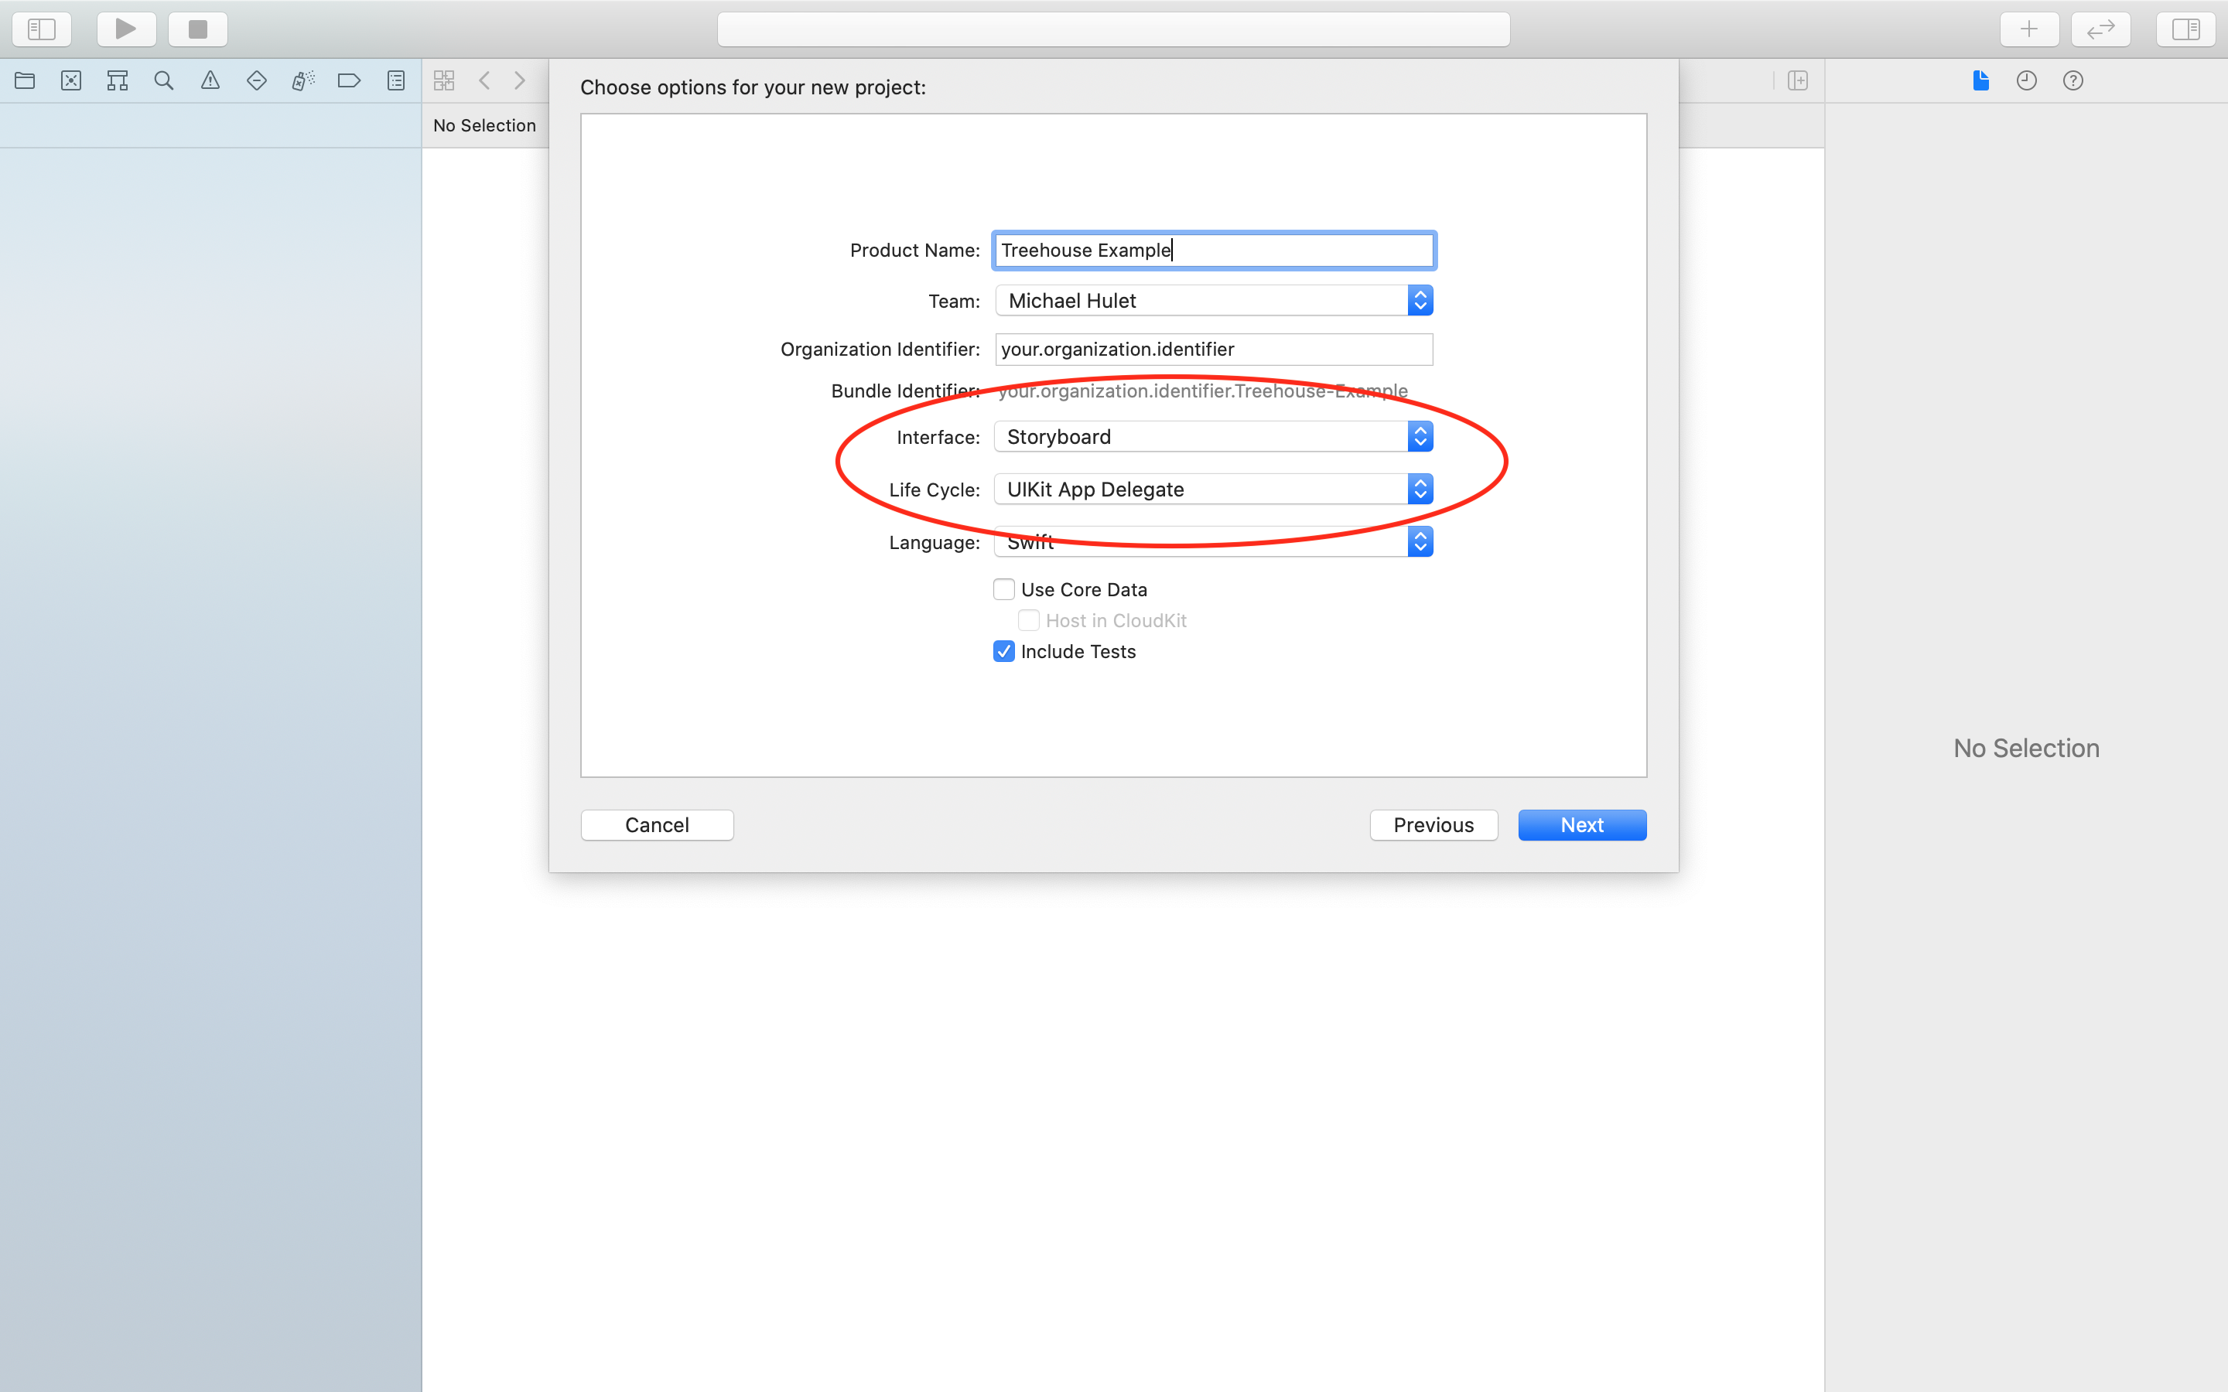
Task: Open the Breakpoint navigator icon
Action: click(x=349, y=81)
